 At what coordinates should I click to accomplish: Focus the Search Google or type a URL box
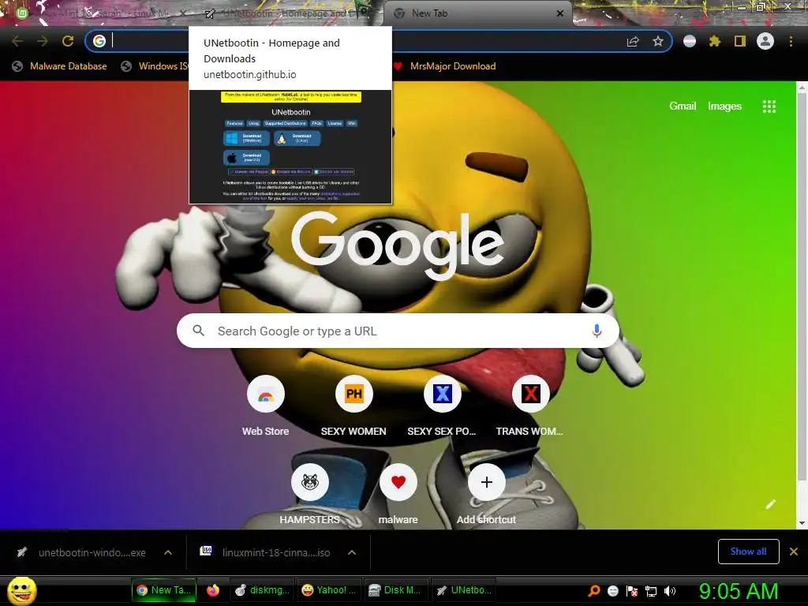pos(398,331)
